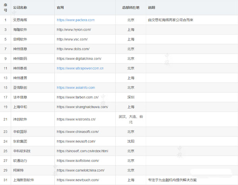This screenshot has width=238, height=185.
Task: Select company name 启明软件
Action: point(20,39)
